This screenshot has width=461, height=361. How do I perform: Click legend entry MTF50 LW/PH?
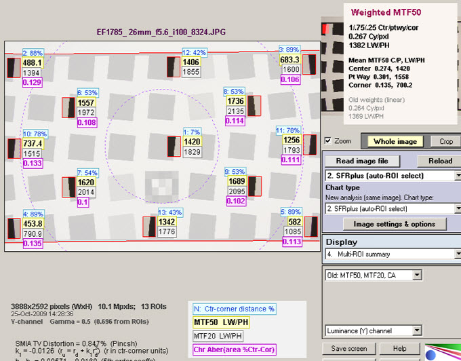[221, 322]
